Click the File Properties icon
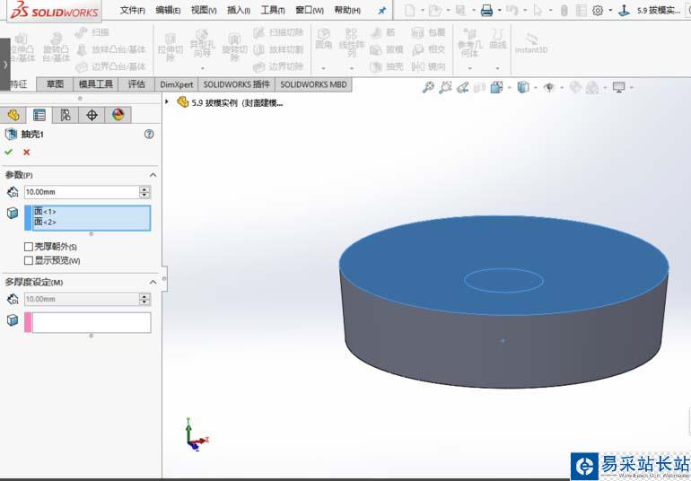The image size is (691, 481). (582, 10)
